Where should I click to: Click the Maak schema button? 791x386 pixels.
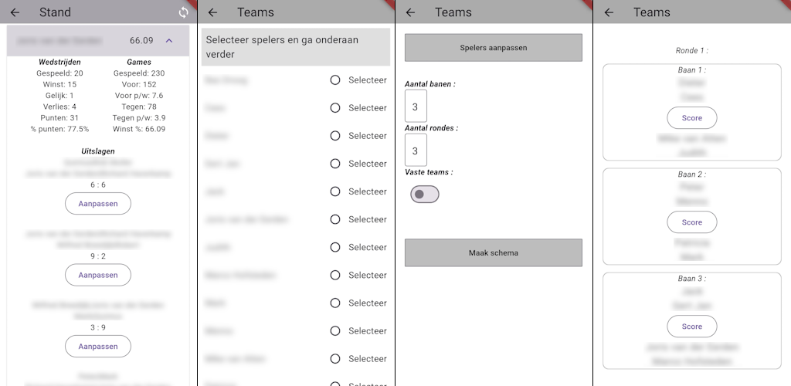[494, 253]
